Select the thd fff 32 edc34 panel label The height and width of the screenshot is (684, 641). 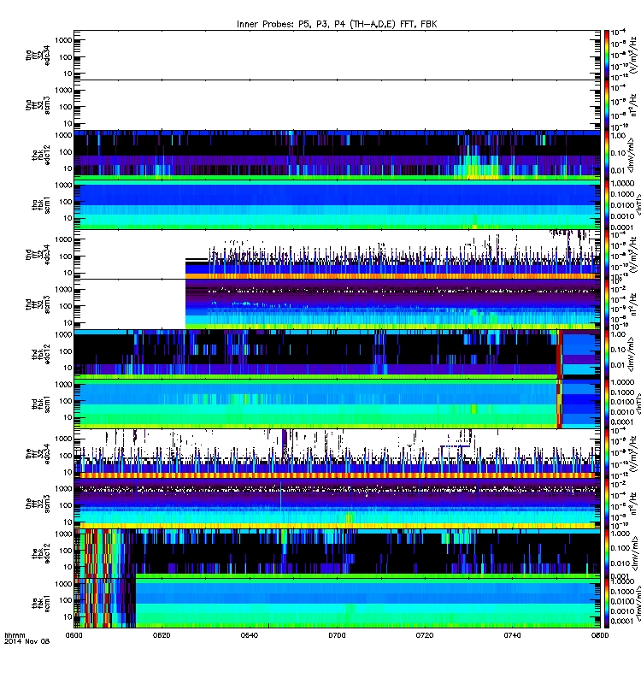tap(38, 254)
